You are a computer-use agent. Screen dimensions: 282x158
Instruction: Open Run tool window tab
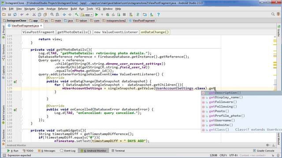click(x=13, y=151)
